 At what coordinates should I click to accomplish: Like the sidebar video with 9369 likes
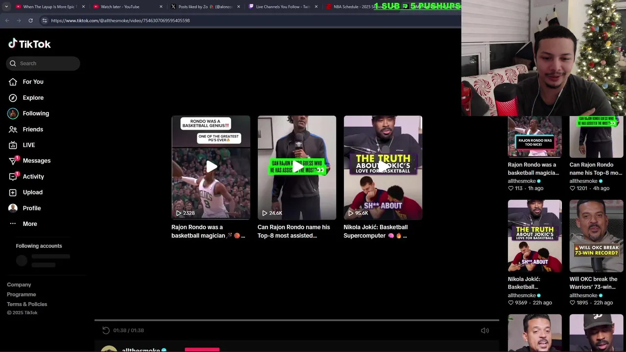[511, 303]
